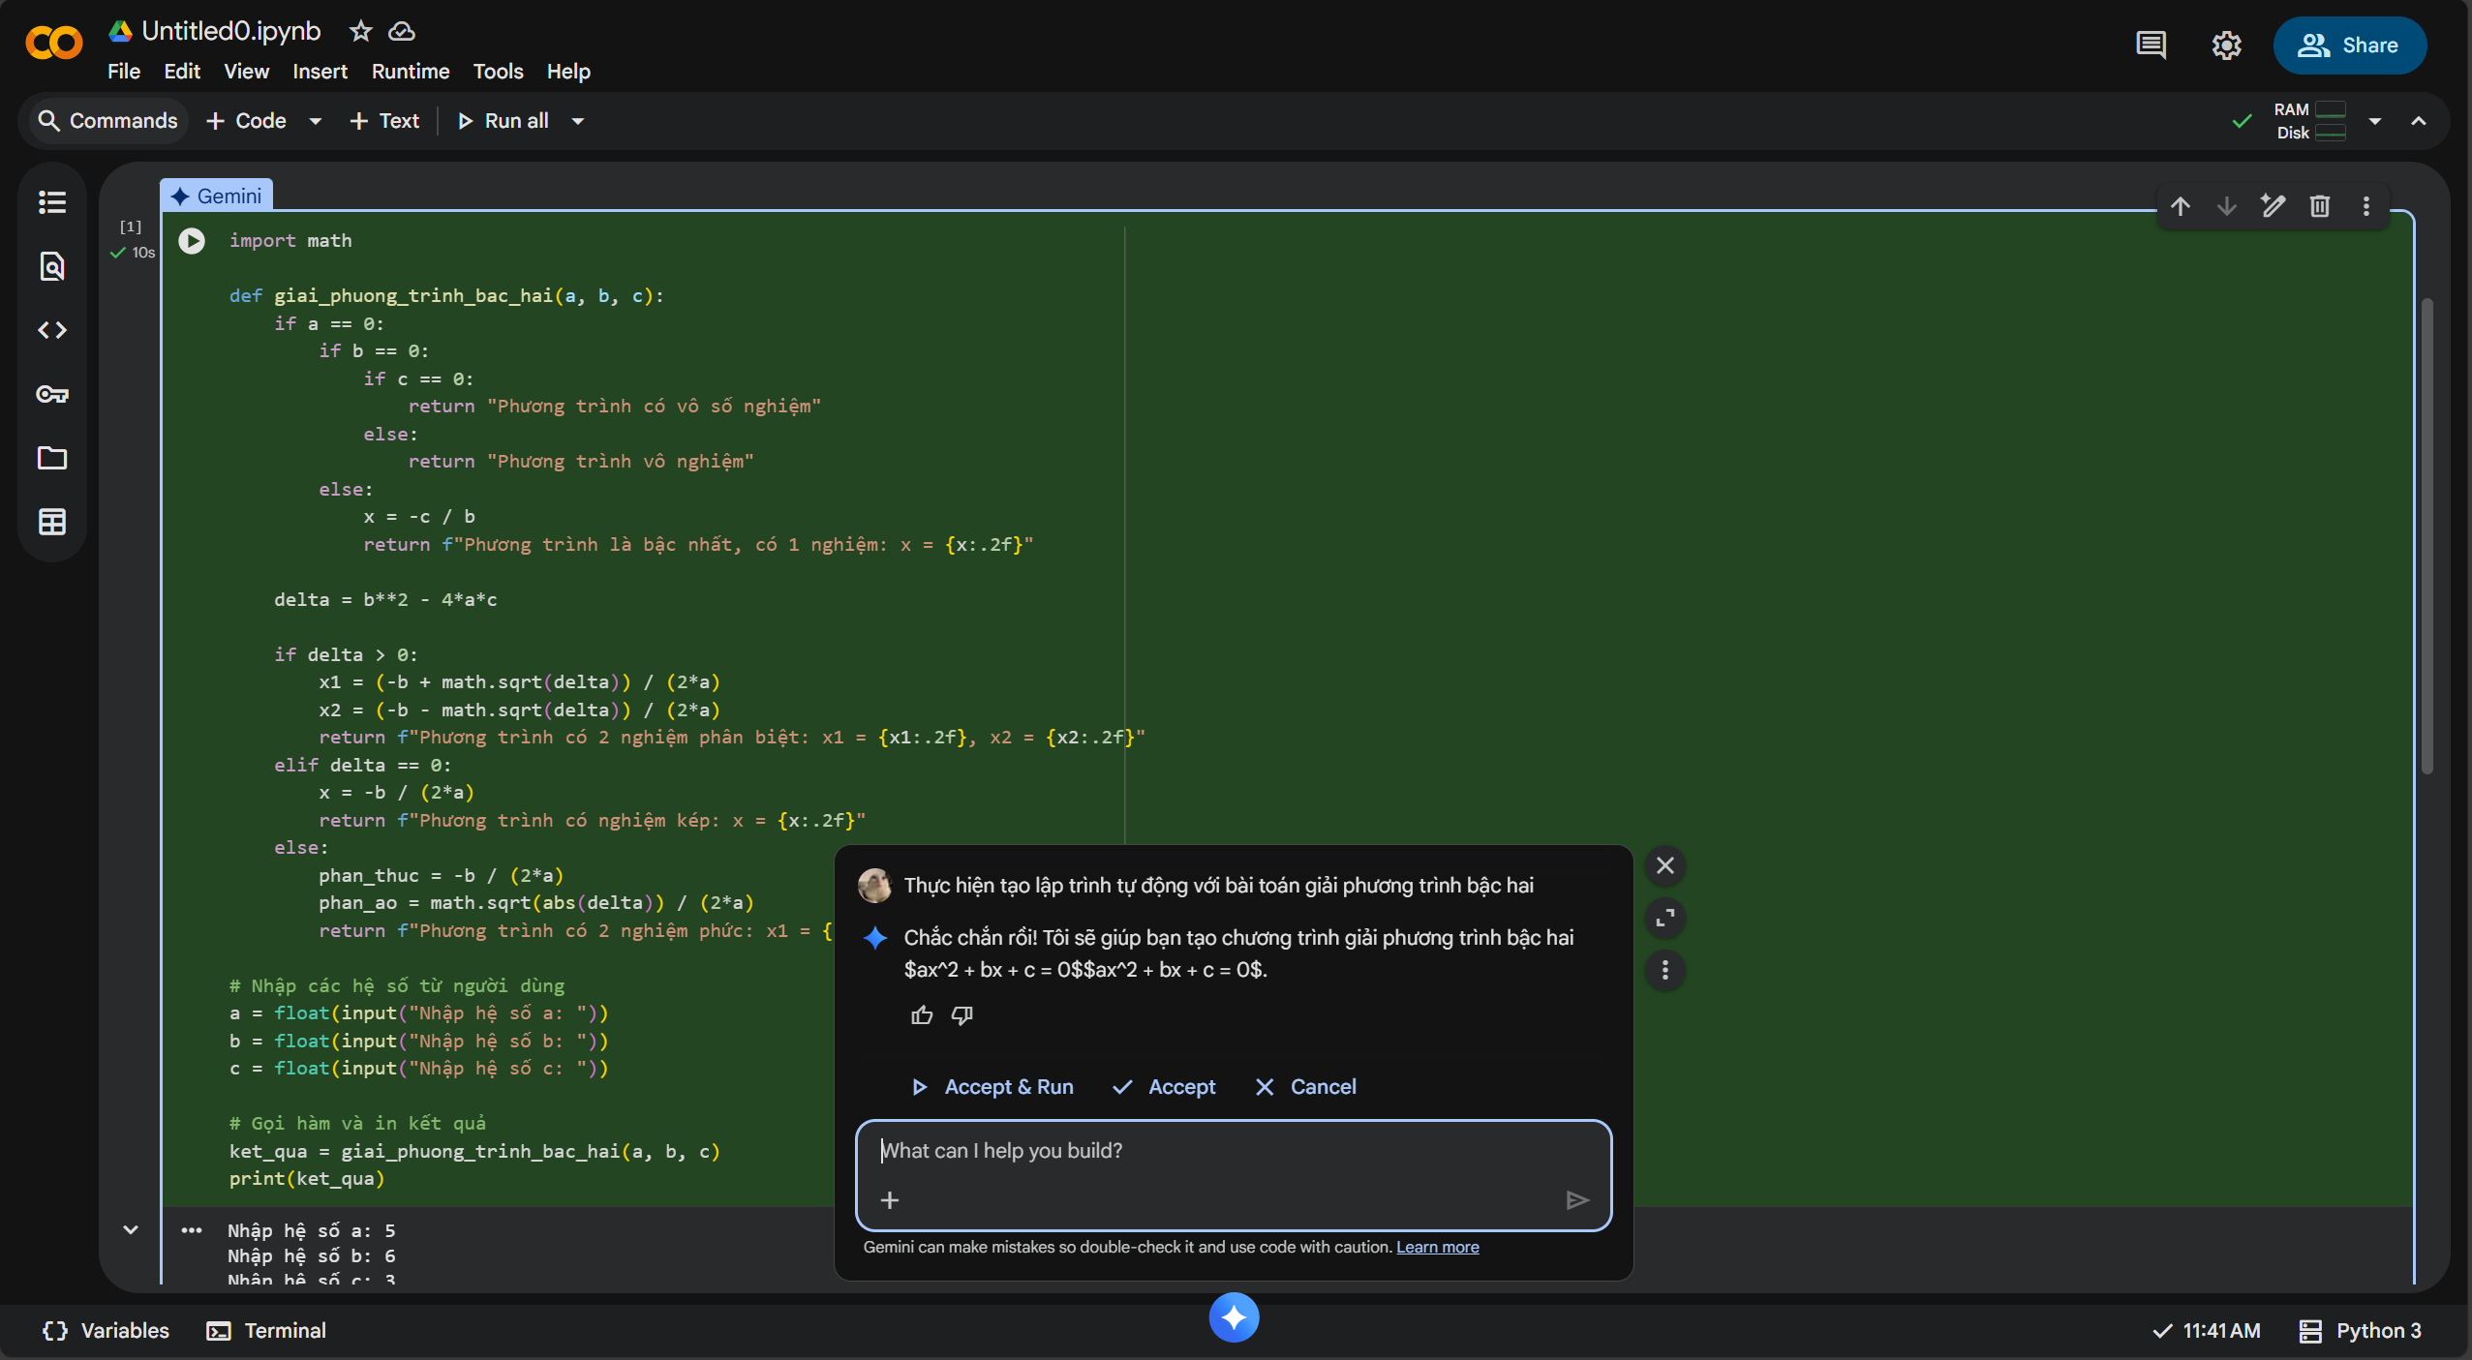Collapse the cell output chevron
The height and width of the screenshot is (1360, 2472).
131,1230
